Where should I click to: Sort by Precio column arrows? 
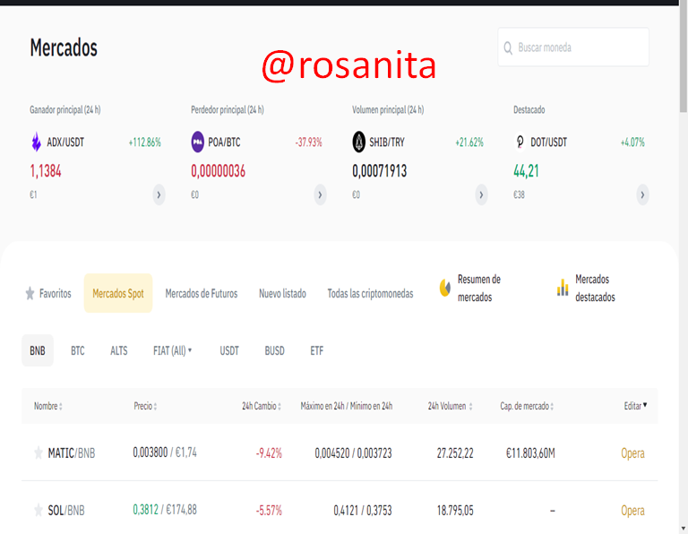(155, 406)
